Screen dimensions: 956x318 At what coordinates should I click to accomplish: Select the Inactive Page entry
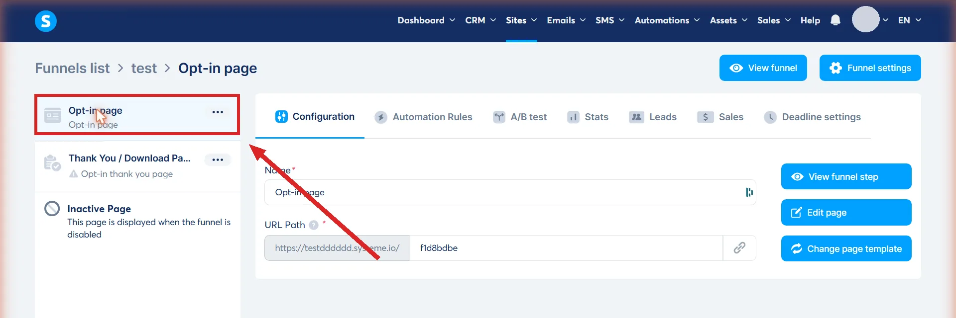click(137, 221)
